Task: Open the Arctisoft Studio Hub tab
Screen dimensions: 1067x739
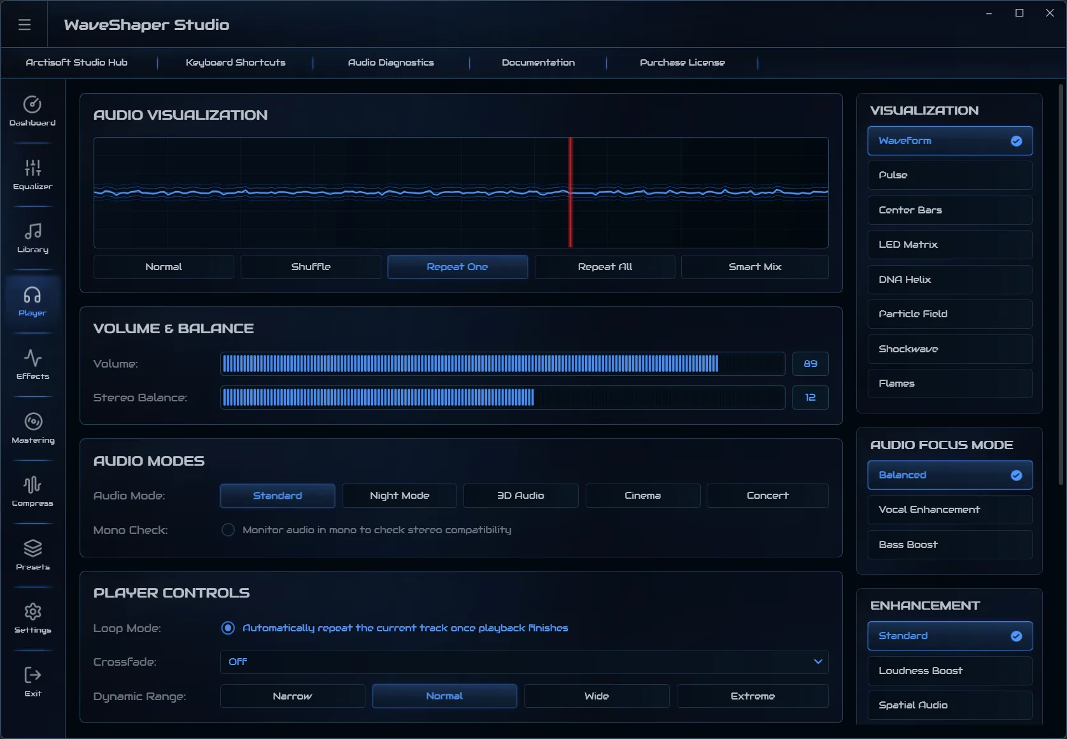Action: (76, 62)
